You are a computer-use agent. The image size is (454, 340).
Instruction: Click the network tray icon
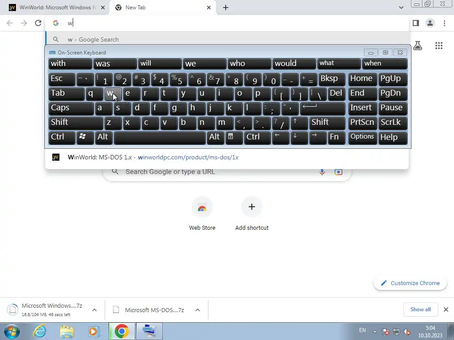pyautogui.click(x=396, y=332)
